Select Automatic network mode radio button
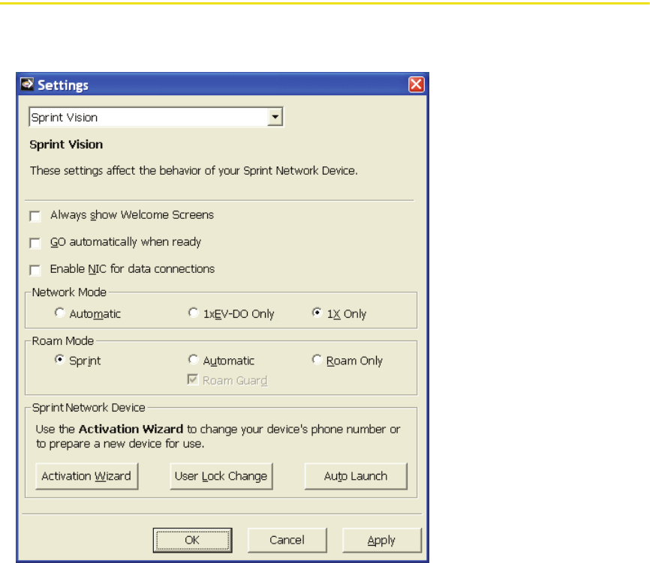This screenshot has height=563, width=650. 60,313
